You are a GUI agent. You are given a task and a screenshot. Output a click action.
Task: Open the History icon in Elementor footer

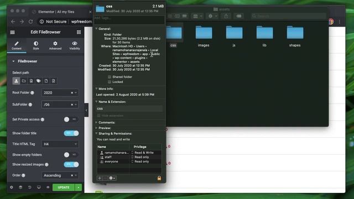[29, 187]
